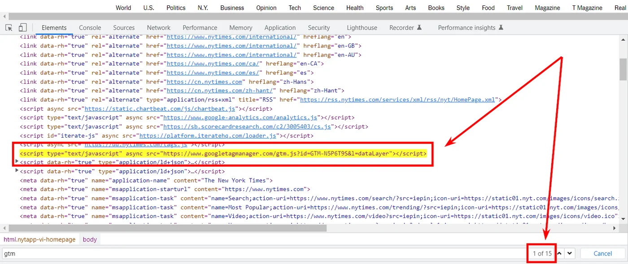The image size is (628, 264).
Task: Open the T Magazine section in site navigation
Action: coord(587,8)
